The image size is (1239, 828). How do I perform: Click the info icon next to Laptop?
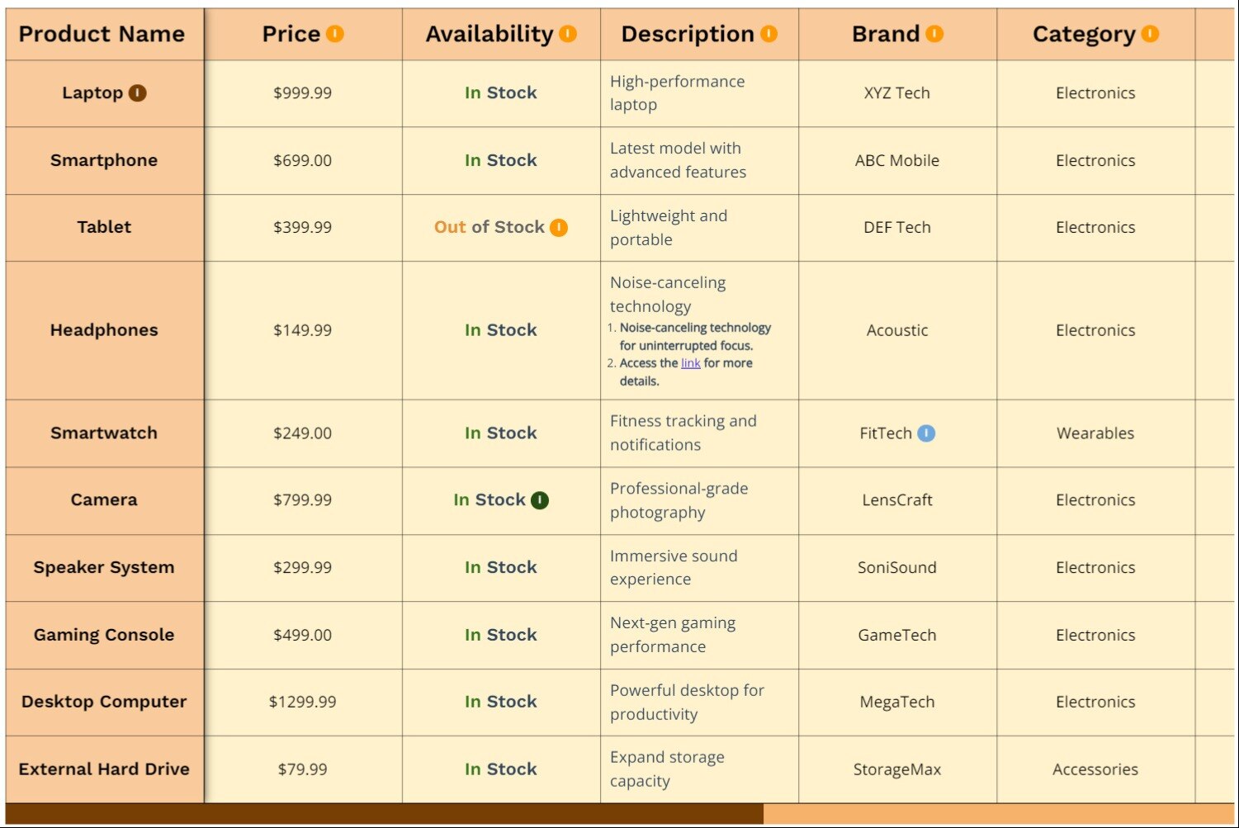click(136, 92)
